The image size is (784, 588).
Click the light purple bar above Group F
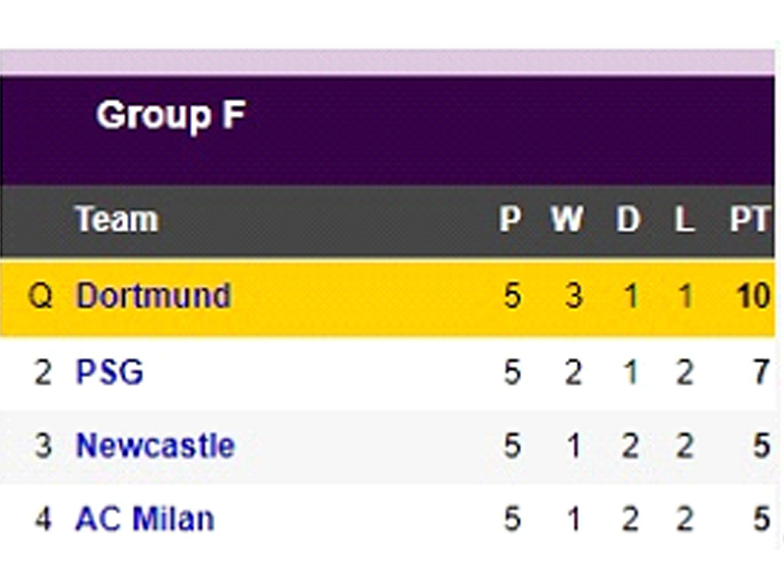coord(387,63)
